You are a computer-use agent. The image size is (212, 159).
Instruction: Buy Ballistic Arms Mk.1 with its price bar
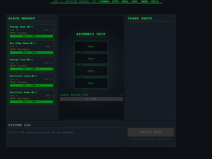pyautogui.click(x=31, y=102)
